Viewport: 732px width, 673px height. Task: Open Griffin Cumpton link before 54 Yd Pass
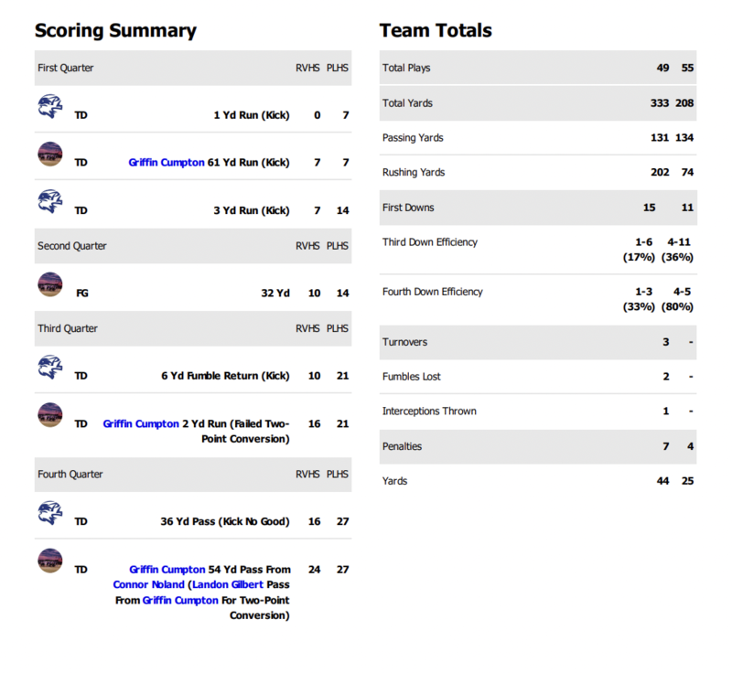[167, 570]
